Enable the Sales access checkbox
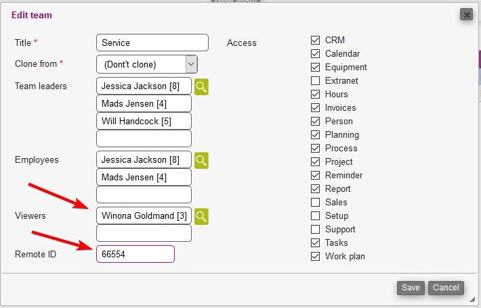The width and height of the screenshot is (481, 308). click(x=315, y=203)
